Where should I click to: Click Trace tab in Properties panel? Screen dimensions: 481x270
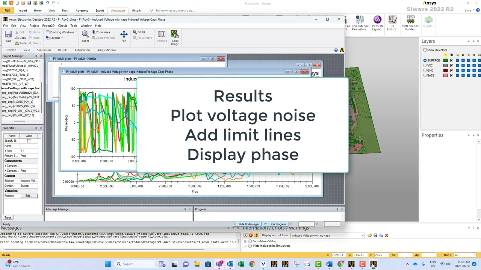coord(8,217)
